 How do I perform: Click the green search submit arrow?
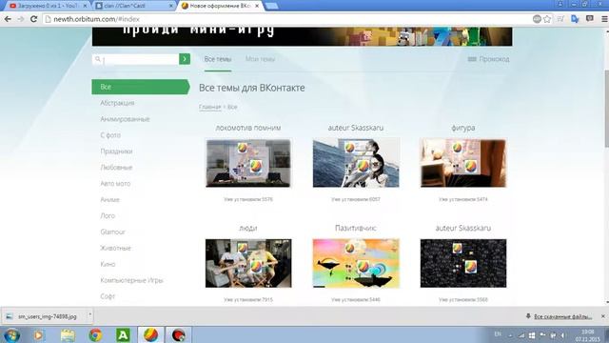pyautogui.click(x=185, y=59)
